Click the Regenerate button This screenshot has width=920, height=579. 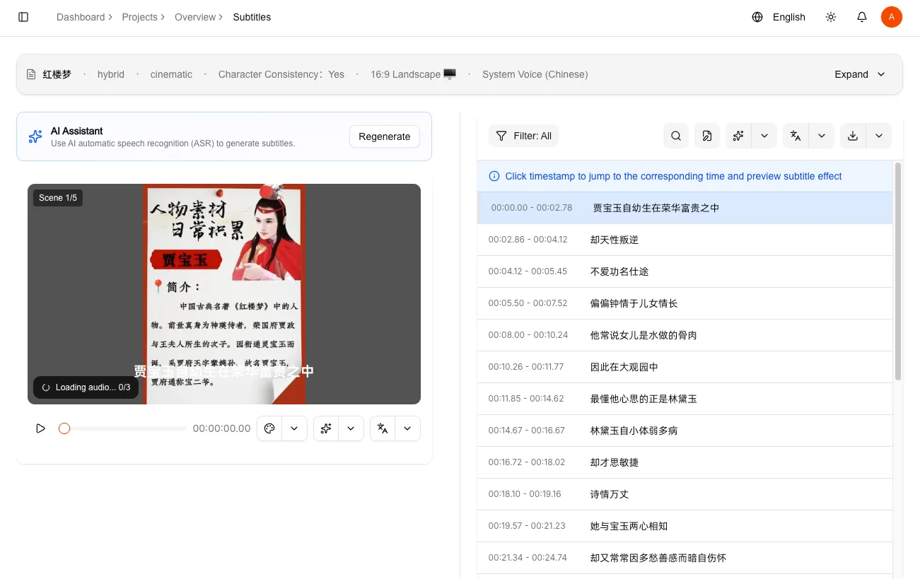[384, 136]
